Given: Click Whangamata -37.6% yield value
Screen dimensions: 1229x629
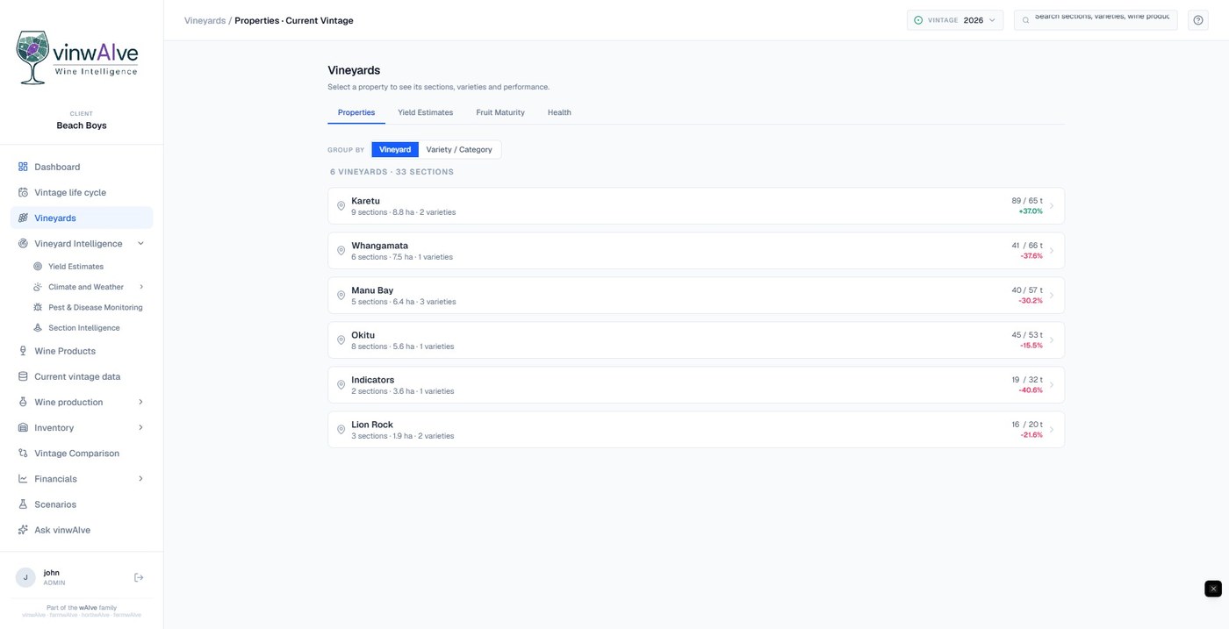Looking at the screenshot, I should coord(1031,256).
